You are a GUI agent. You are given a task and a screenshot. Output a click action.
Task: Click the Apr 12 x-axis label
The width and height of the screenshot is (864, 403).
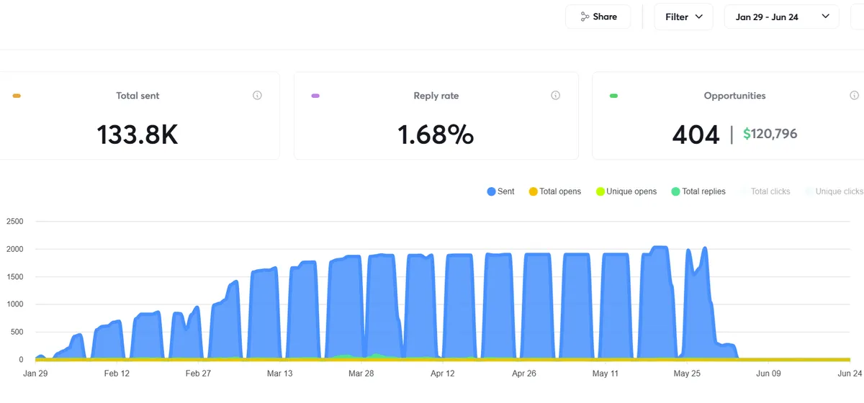coord(442,373)
